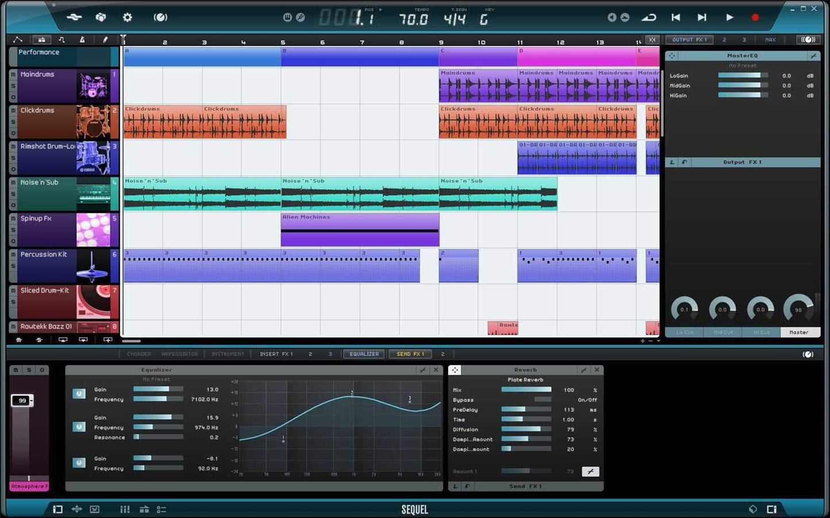
Task: Solo the Clickdrums track
Action: click(13, 122)
